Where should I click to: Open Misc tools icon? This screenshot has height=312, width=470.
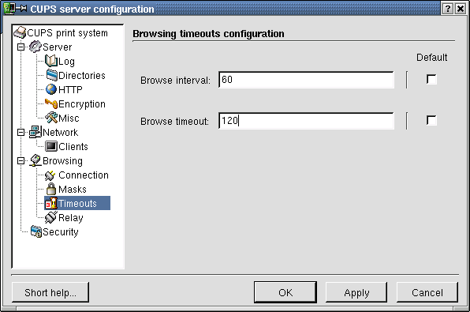51,118
